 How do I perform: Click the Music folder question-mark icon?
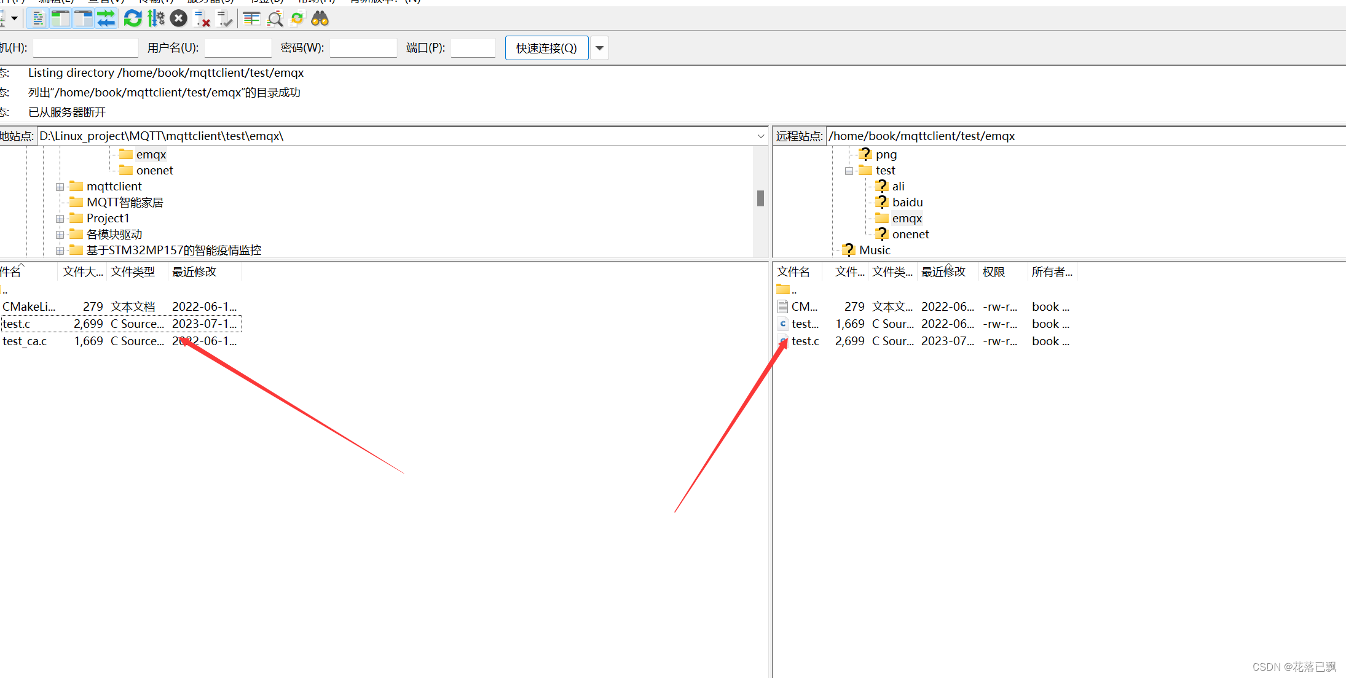849,250
